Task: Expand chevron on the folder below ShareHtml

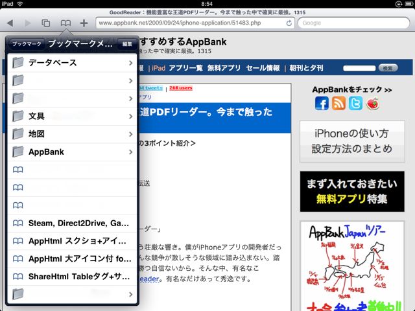Action: [x=131, y=294]
